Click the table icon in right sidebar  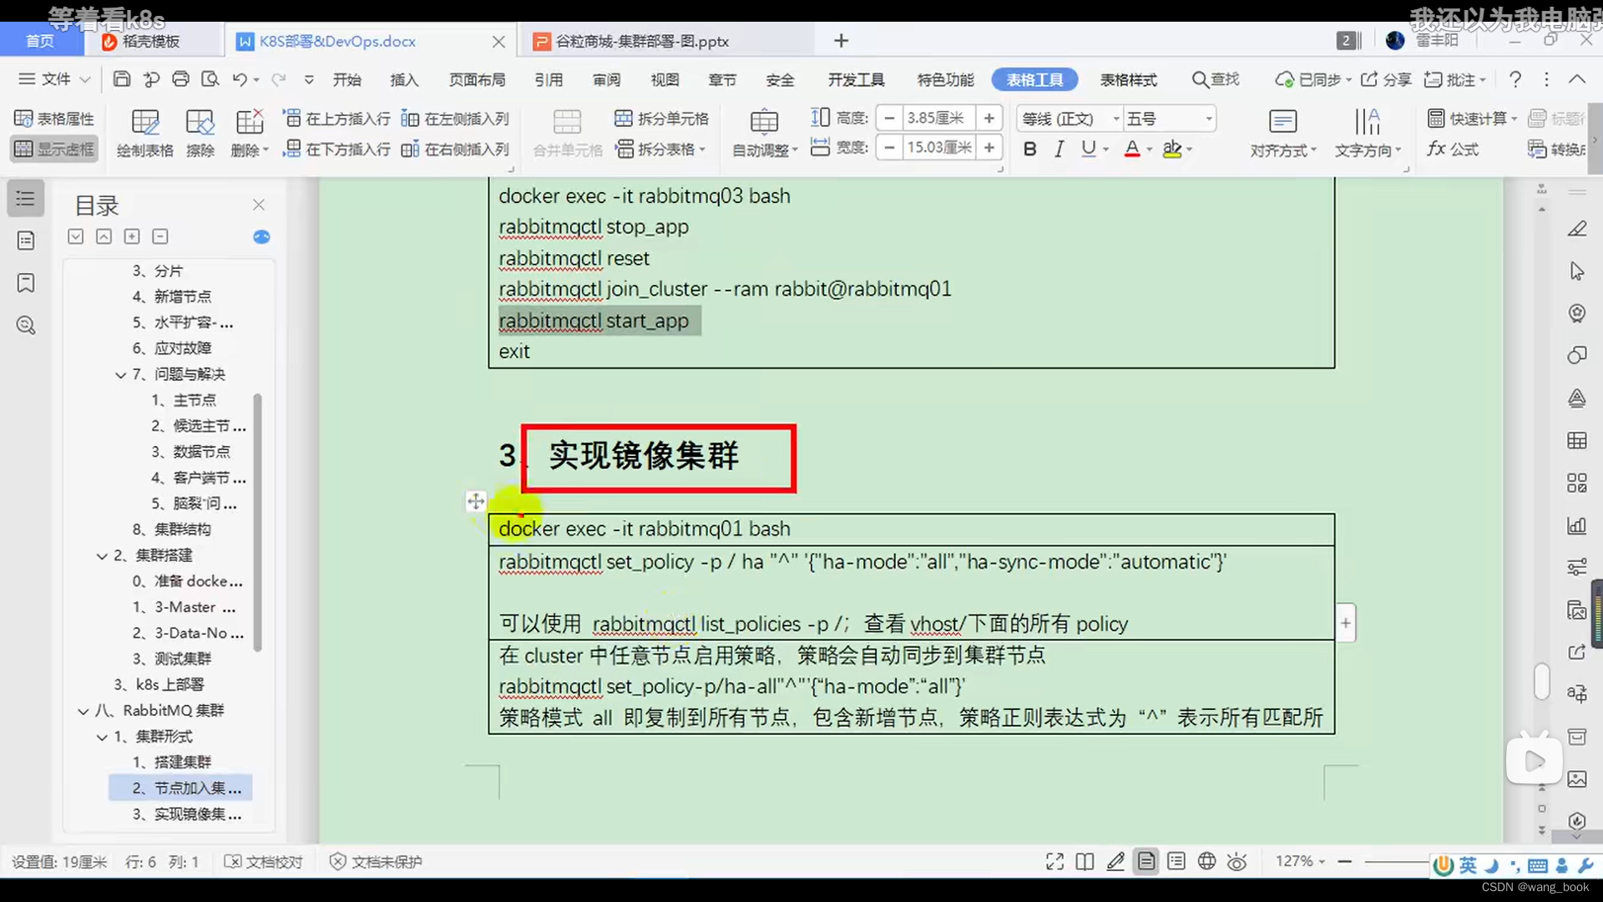pos(1576,440)
